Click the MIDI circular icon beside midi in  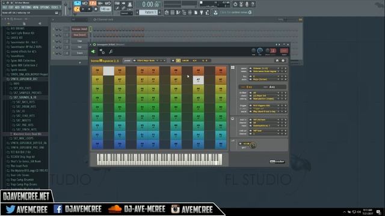pyautogui.click(x=233, y=119)
